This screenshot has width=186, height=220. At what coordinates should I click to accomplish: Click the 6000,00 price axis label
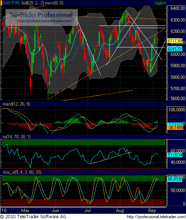click(x=178, y=54)
